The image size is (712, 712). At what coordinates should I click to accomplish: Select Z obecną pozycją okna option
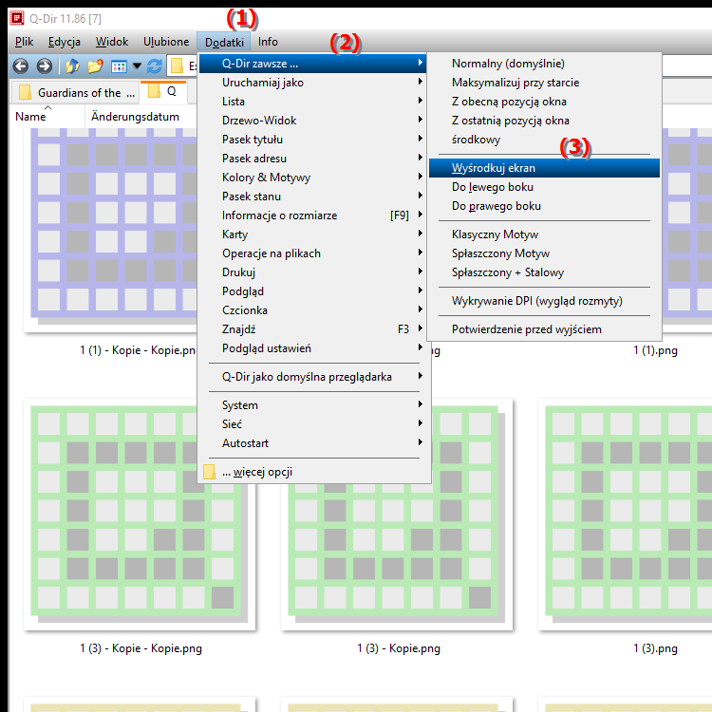pyautogui.click(x=544, y=102)
